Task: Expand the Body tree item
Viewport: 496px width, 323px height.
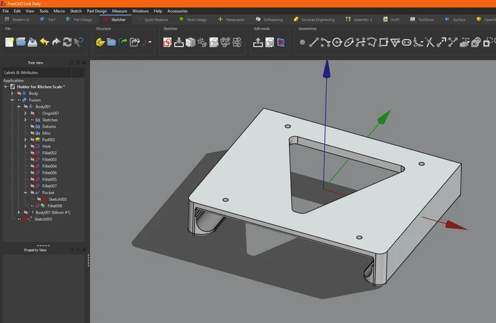Action: [x=12, y=94]
